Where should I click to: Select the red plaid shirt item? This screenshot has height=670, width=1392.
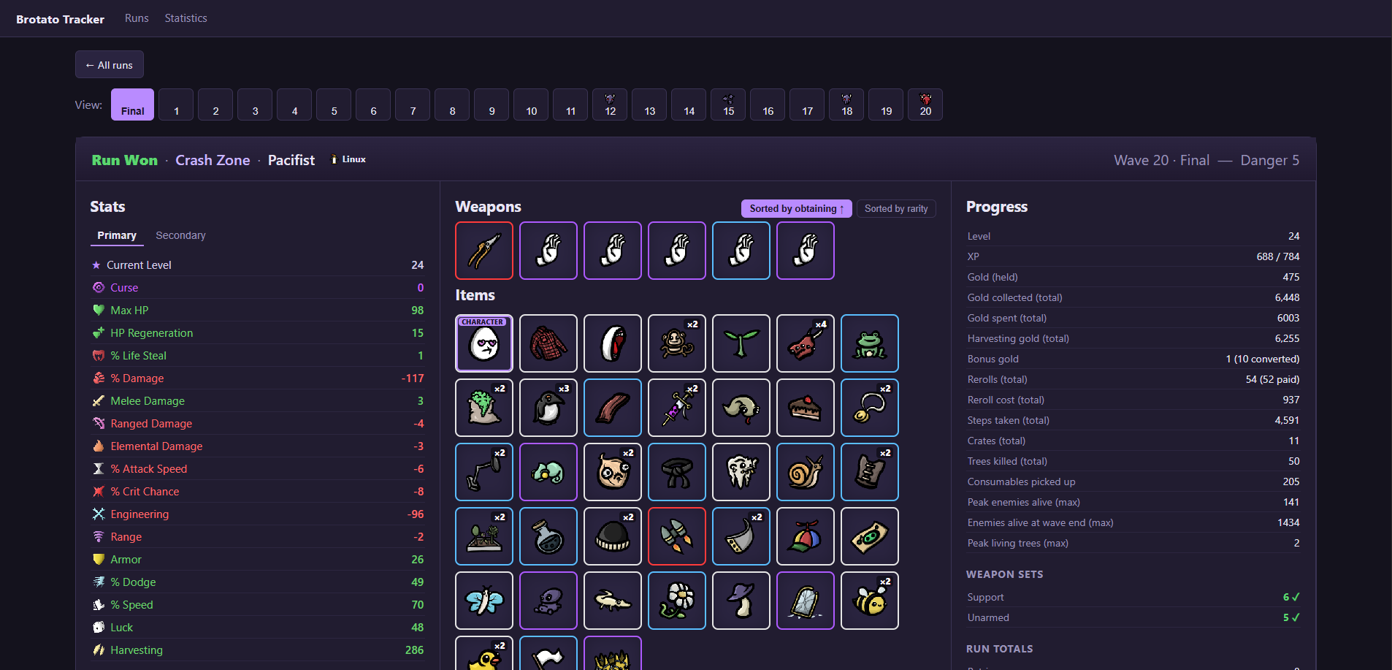(x=548, y=343)
